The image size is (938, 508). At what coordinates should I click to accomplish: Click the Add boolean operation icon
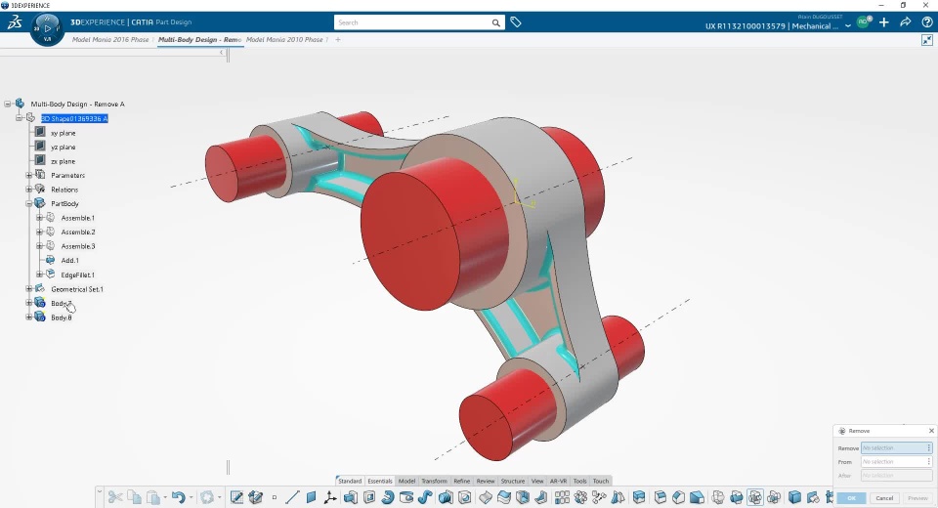[x=737, y=497]
